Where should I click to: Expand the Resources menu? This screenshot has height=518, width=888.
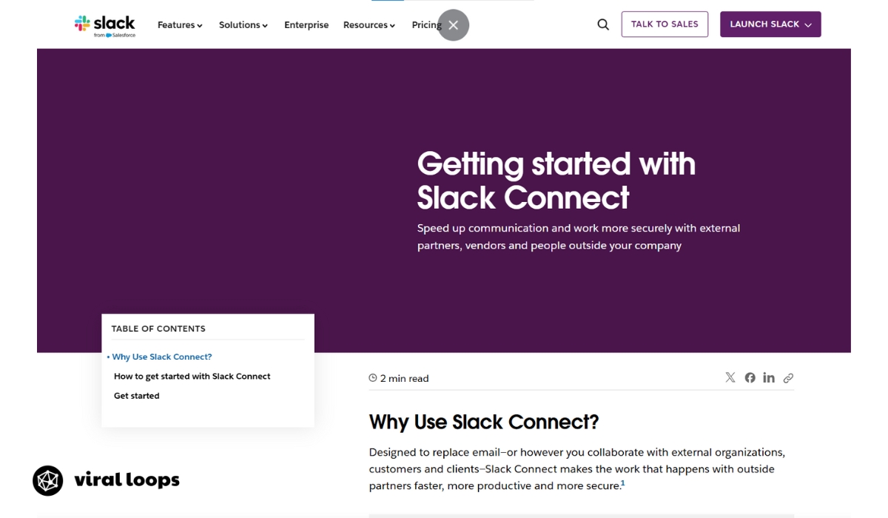click(x=369, y=25)
